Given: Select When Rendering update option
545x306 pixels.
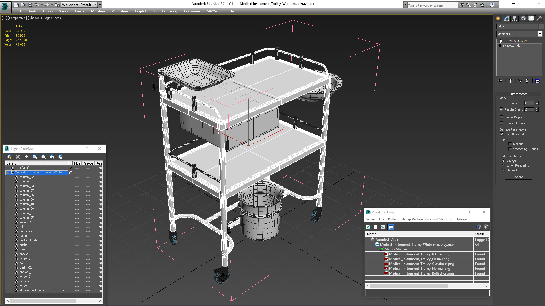Looking at the screenshot, I should [x=504, y=165].
